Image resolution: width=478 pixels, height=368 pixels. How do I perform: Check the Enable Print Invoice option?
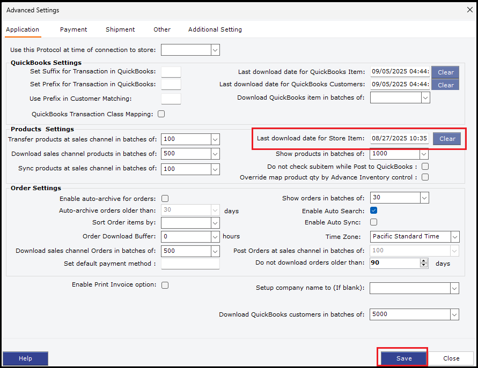pyautogui.click(x=165, y=285)
